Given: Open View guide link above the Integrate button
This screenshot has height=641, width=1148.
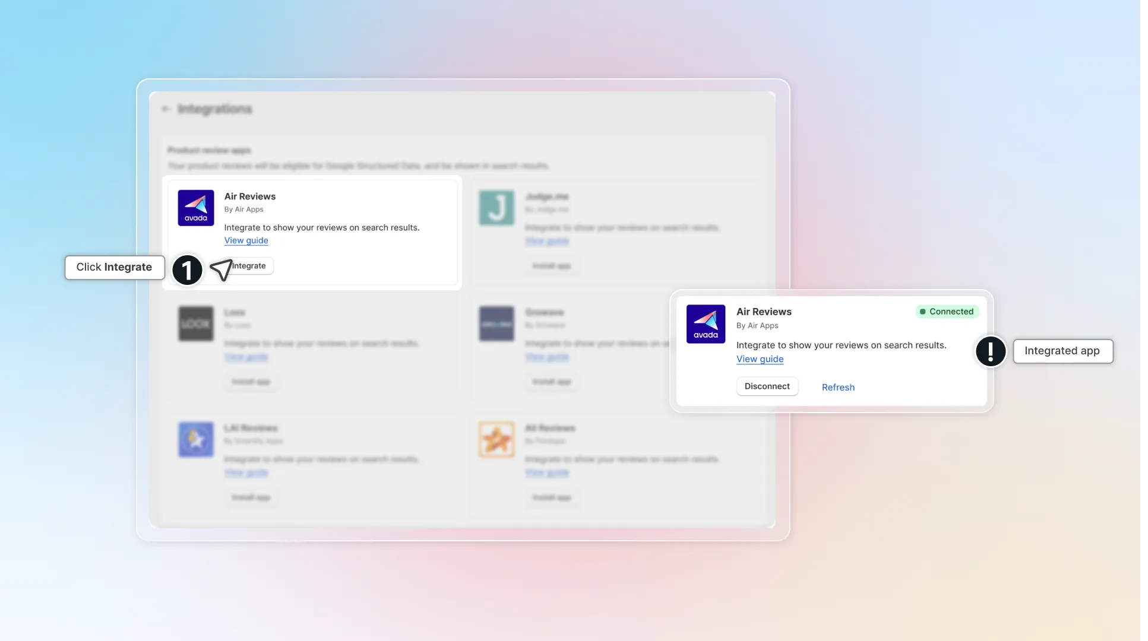Looking at the screenshot, I should click(246, 240).
